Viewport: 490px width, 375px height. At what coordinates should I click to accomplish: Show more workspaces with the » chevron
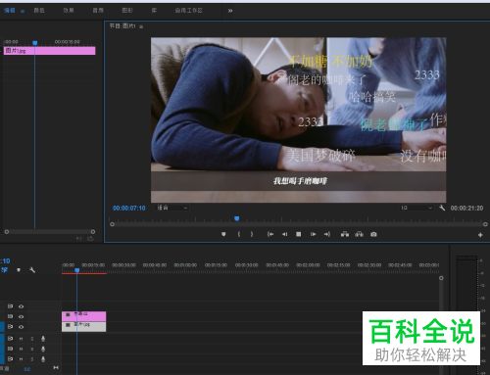click(230, 11)
